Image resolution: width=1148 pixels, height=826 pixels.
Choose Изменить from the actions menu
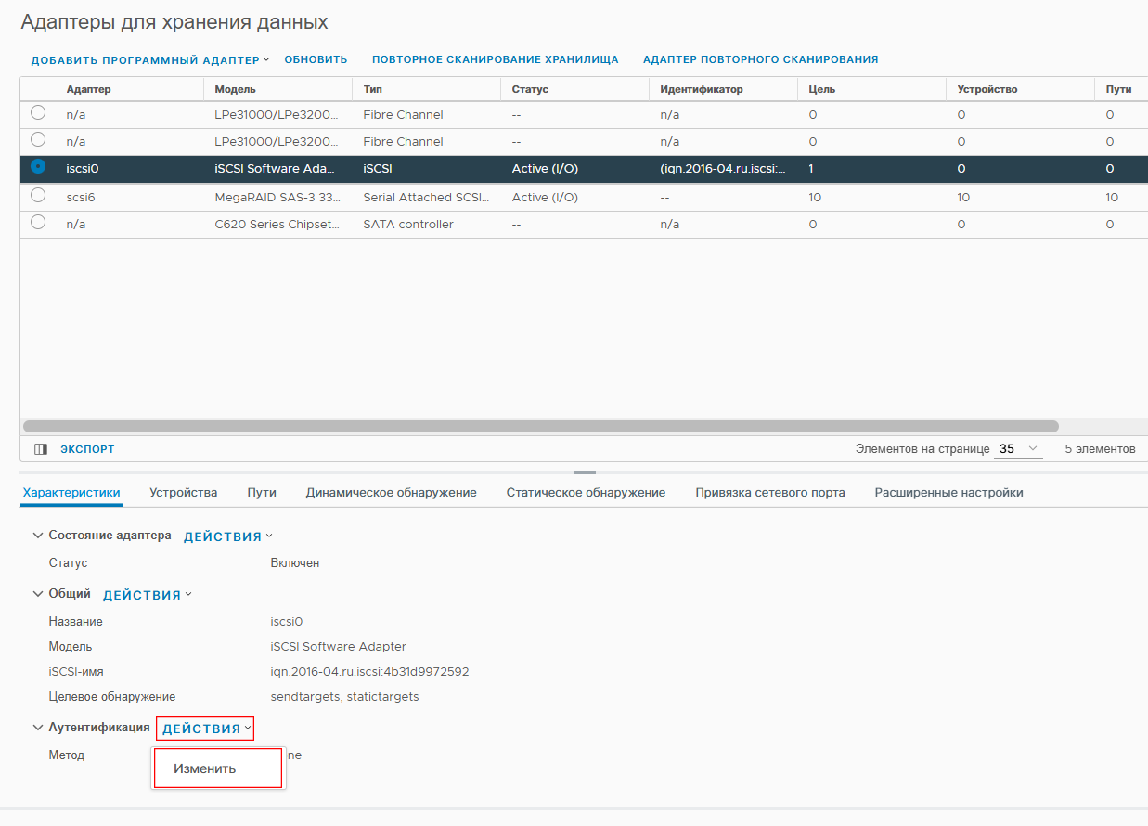(218, 768)
